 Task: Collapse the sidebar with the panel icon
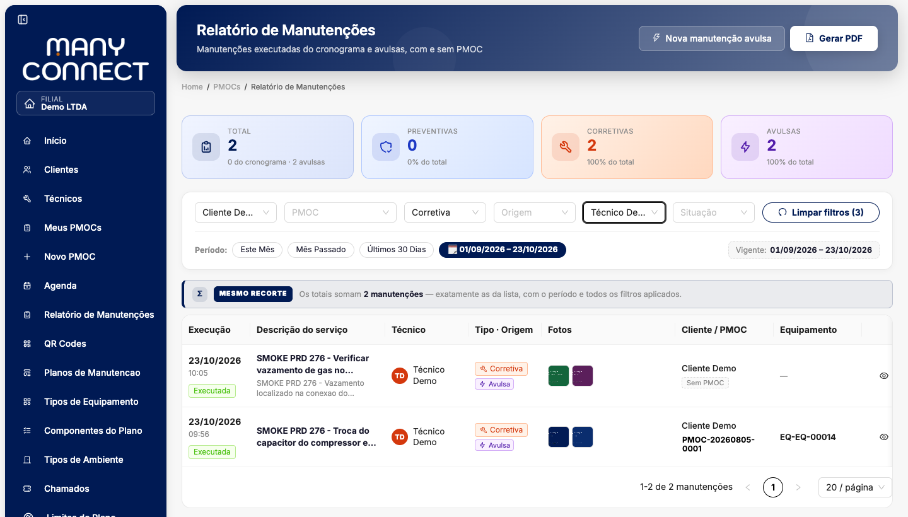pyautogui.click(x=23, y=20)
